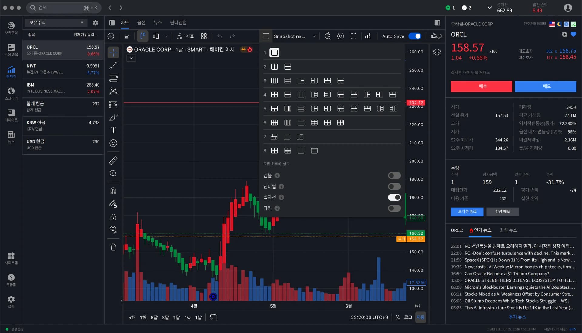Click the 검색 search field

pyautogui.click(x=64, y=8)
